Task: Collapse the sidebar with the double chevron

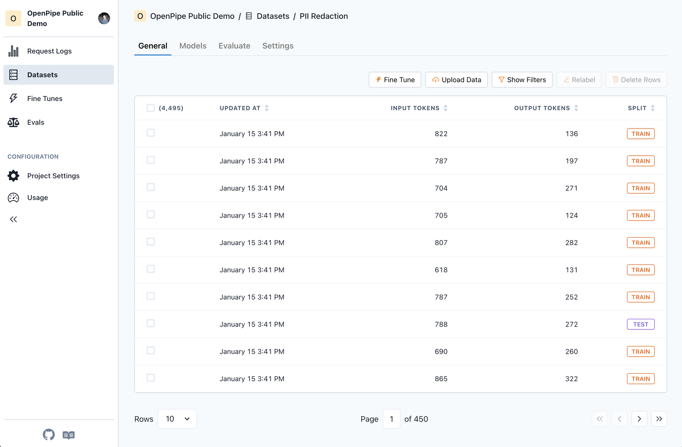Action: coord(13,219)
